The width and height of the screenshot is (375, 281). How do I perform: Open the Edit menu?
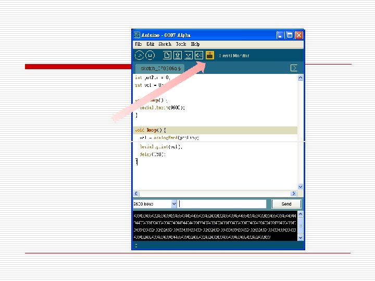click(150, 44)
